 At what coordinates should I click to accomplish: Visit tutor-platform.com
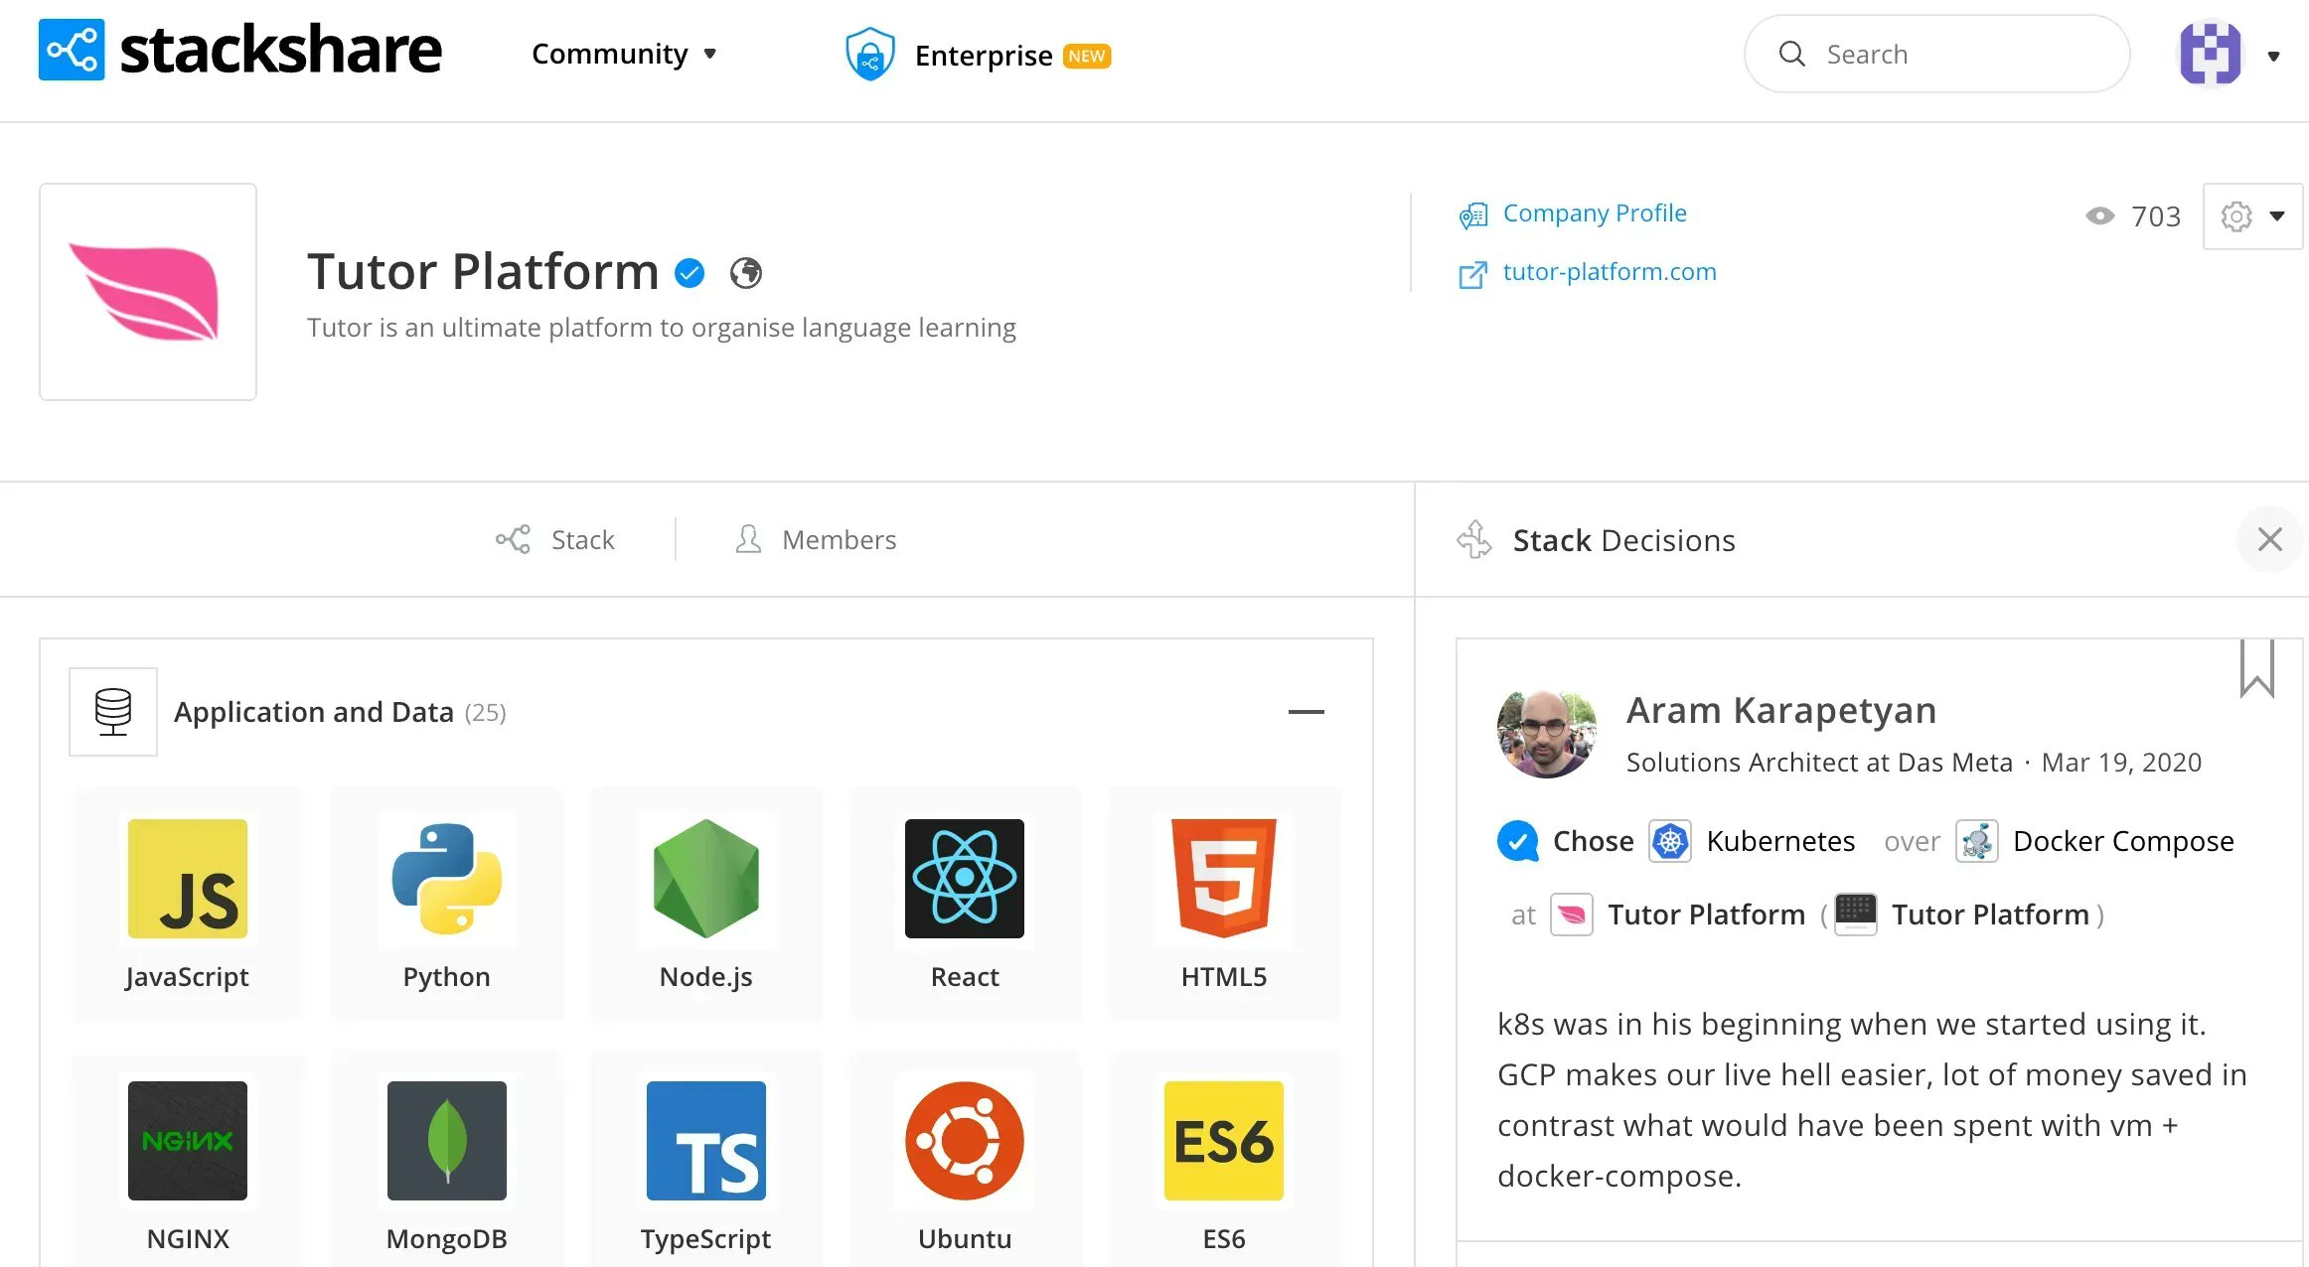click(1609, 271)
